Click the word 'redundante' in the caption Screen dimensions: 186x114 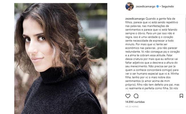click(133, 52)
